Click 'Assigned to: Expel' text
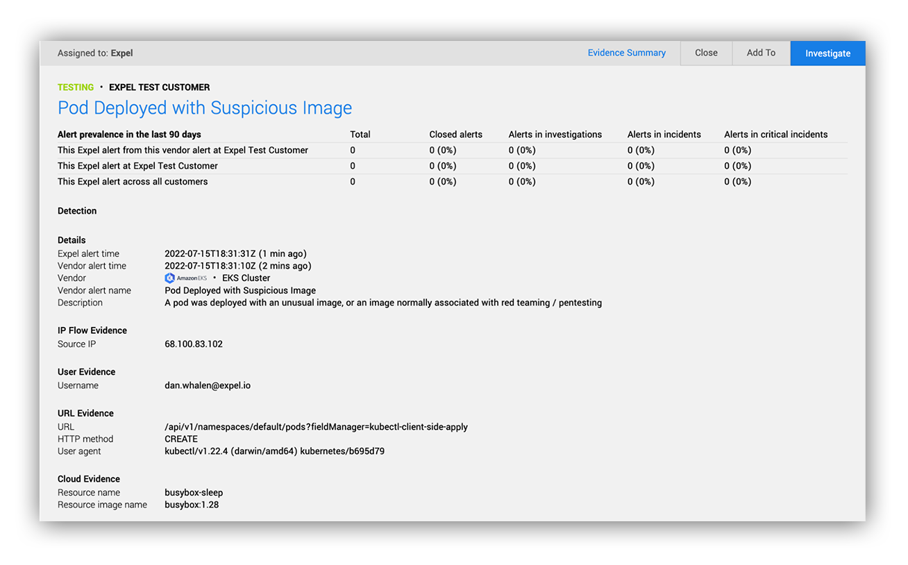The image size is (908, 565). pos(95,53)
